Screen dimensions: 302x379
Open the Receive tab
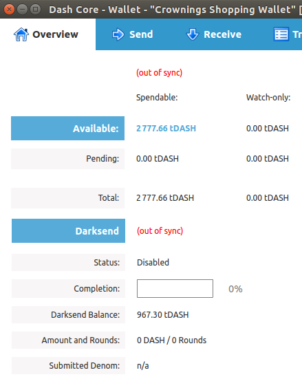pos(214,34)
